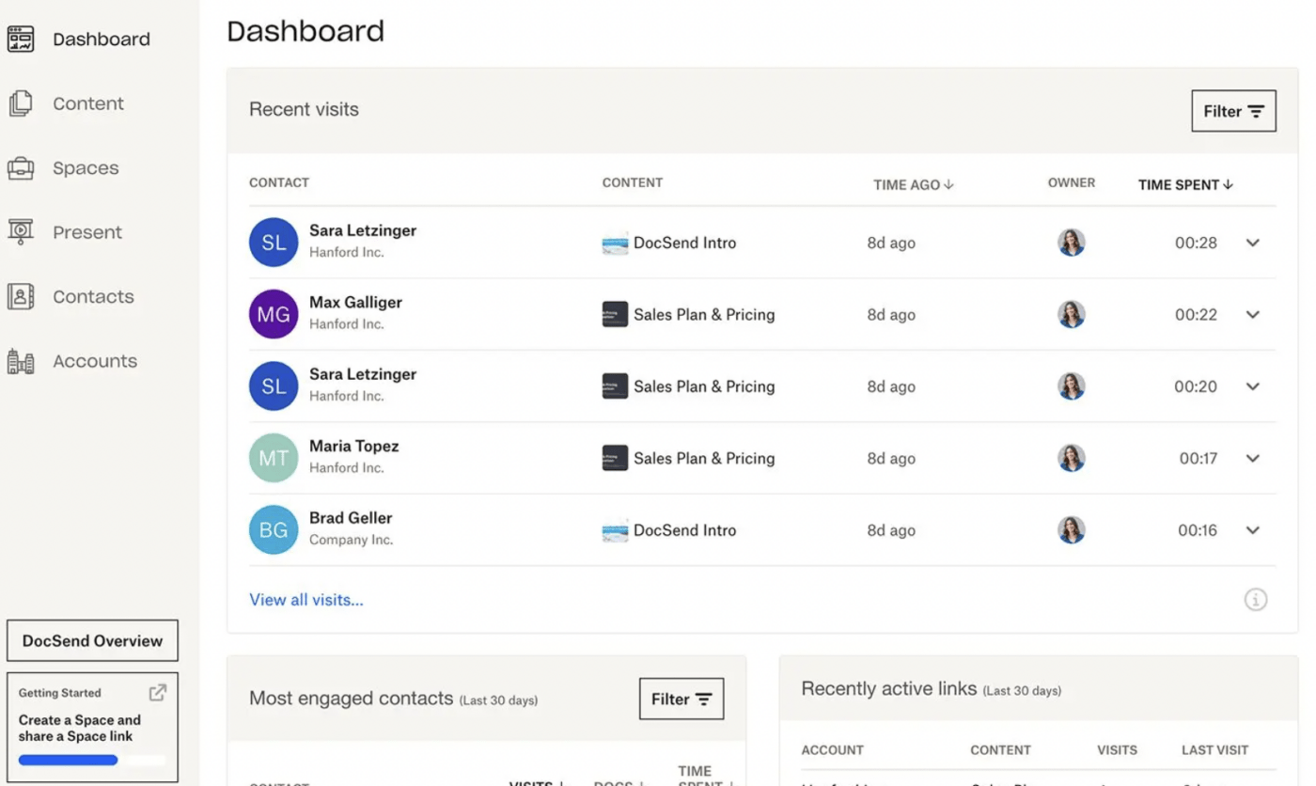Click owner photo in the 00:28 row
Viewport: 1316px width, 786px height.
point(1072,243)
